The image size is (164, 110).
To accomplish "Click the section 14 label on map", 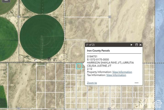I will pos(18,17).
